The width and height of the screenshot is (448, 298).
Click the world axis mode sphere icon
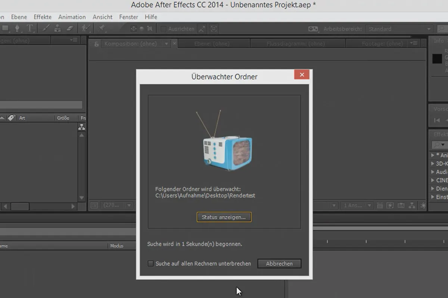[142, 29]
